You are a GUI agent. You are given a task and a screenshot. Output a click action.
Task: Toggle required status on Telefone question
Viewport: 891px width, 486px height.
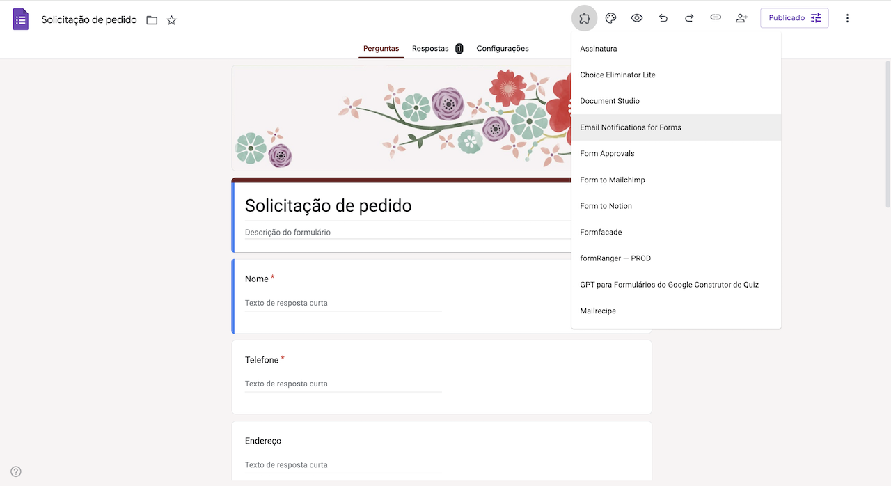(x=282, y=357)
